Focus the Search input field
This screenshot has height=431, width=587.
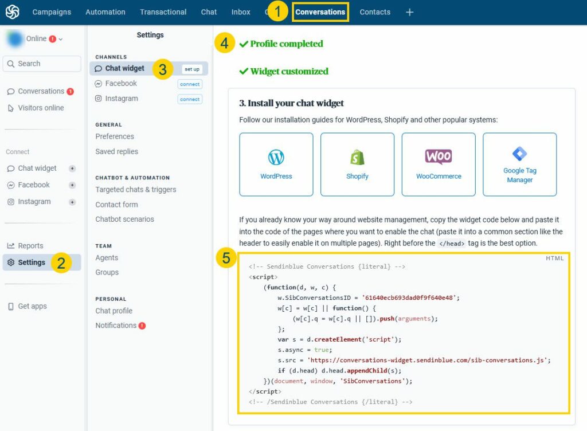point(42,64)
